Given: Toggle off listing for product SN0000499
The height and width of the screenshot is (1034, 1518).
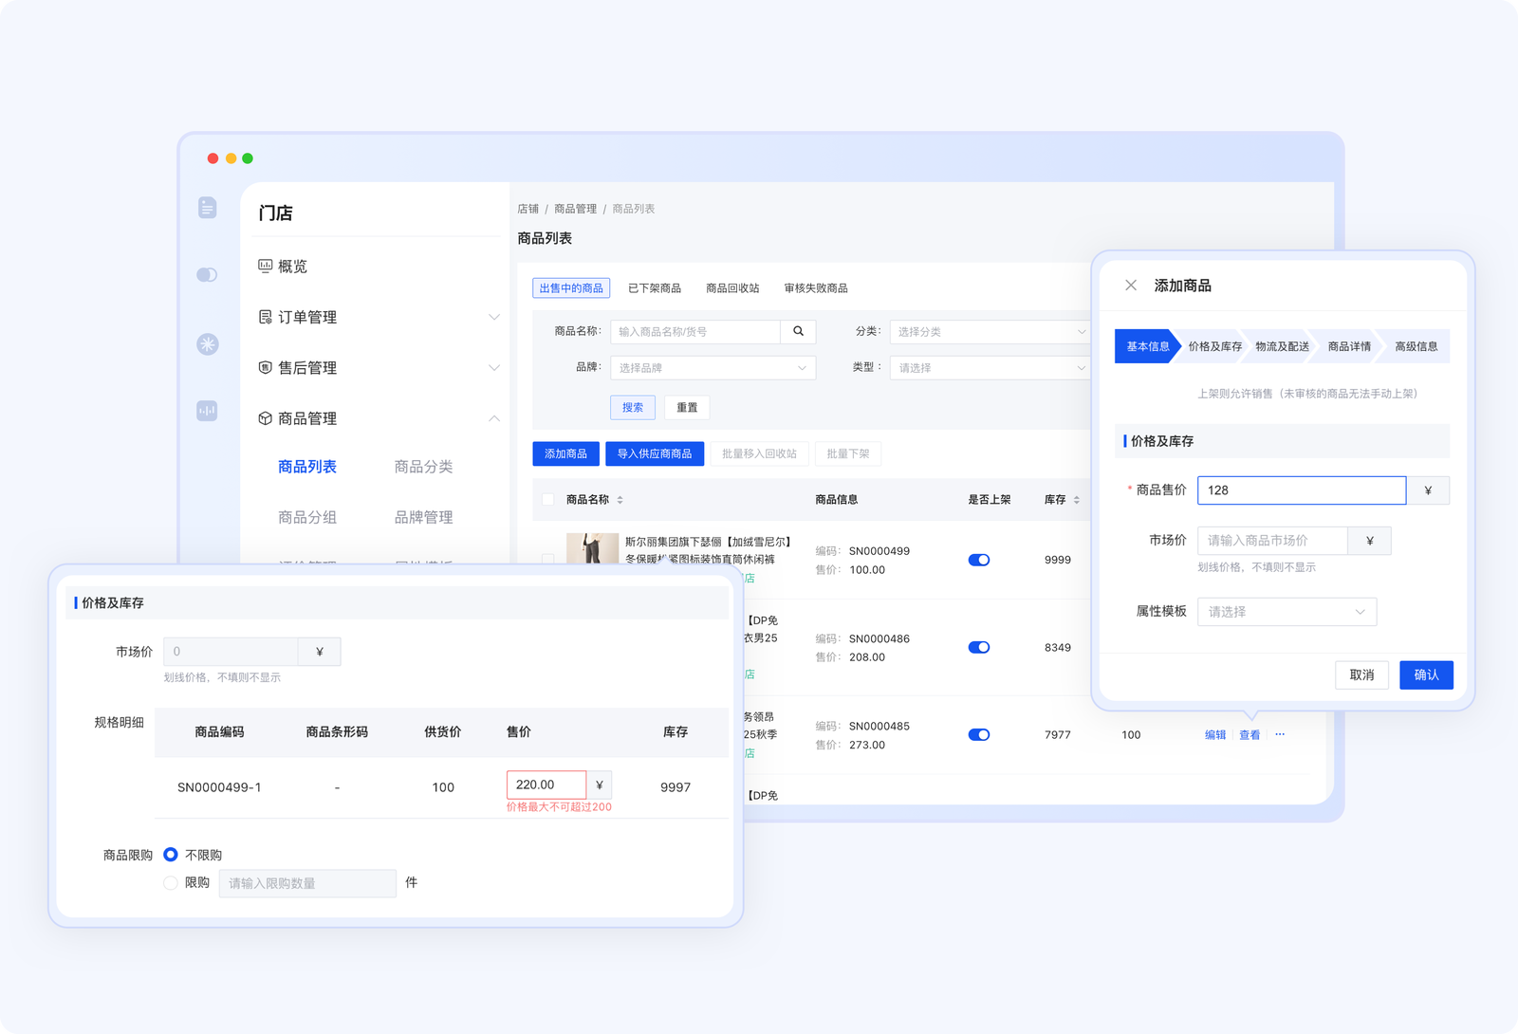Looking at the screenshot, I should 978,560.
